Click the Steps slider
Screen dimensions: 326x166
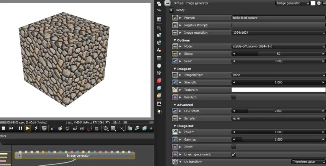(x=278, y=54)
